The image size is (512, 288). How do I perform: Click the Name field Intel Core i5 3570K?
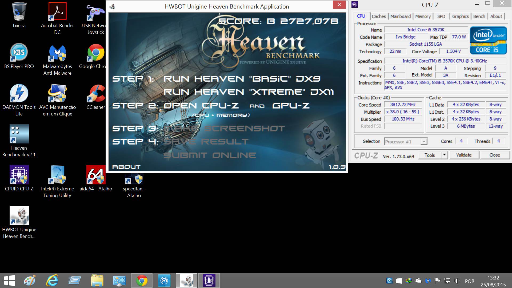(426, 30)
